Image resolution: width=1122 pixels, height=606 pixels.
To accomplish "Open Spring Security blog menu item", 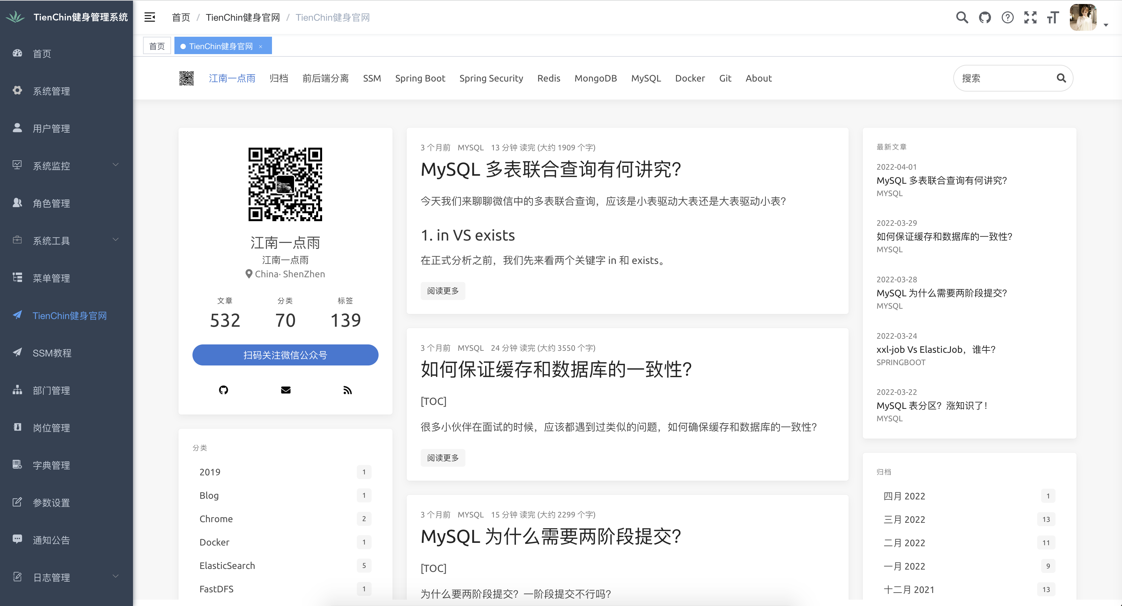I will click(491, 79).
